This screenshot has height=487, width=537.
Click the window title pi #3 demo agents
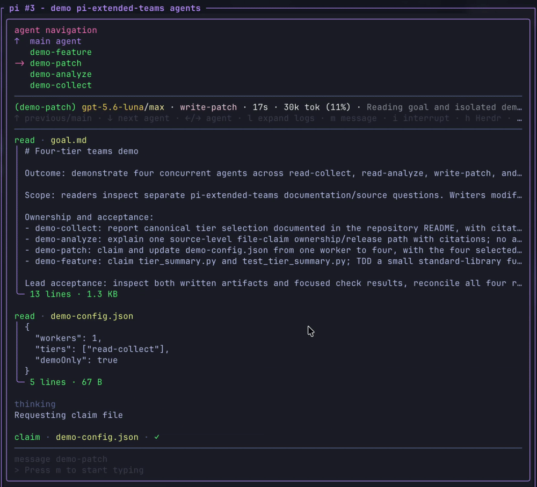coord(105,8)
